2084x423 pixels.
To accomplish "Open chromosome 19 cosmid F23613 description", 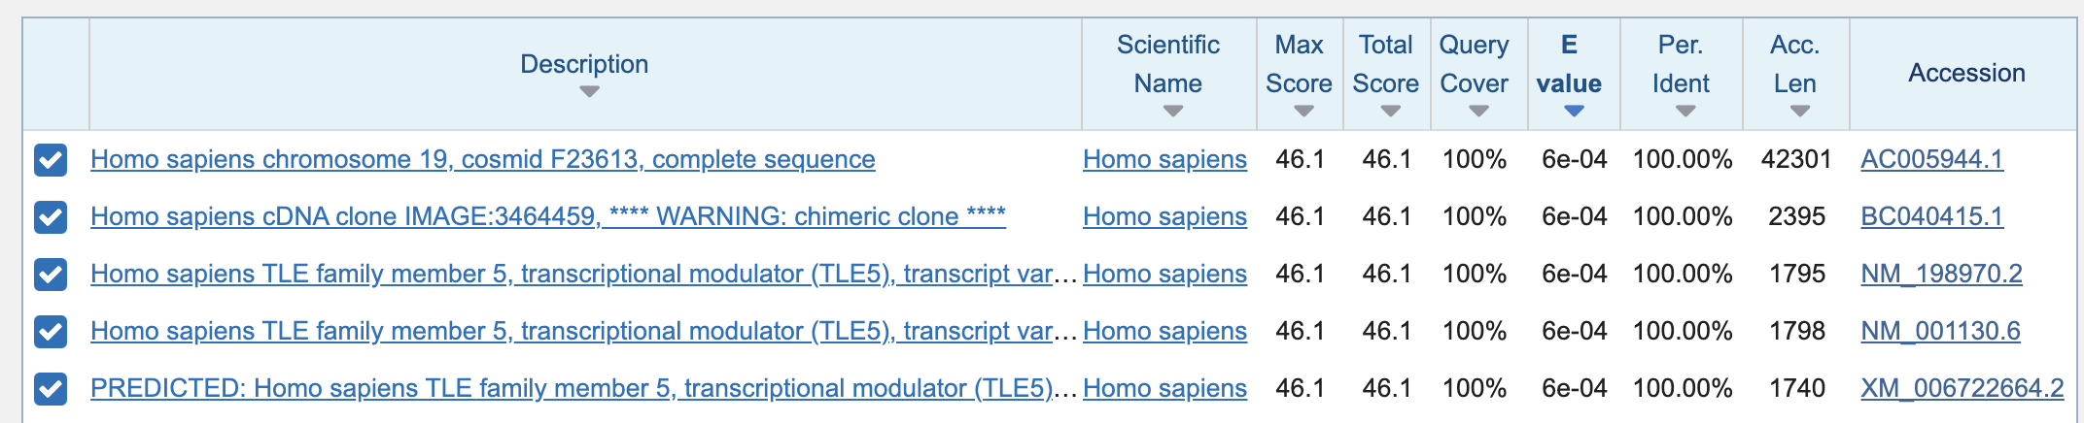I will coord(483,159).
